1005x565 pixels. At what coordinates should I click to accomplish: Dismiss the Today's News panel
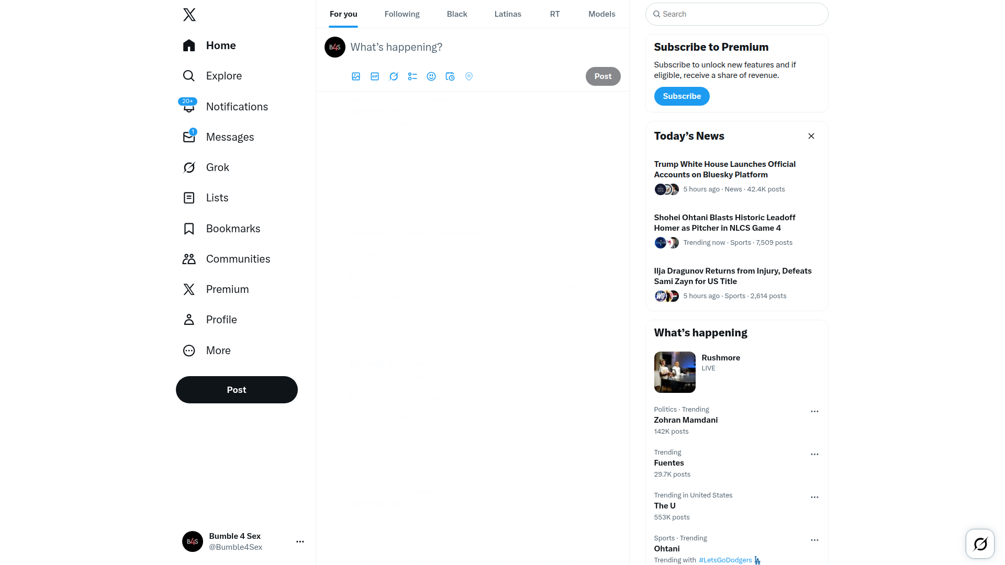(x=811, y=136)
